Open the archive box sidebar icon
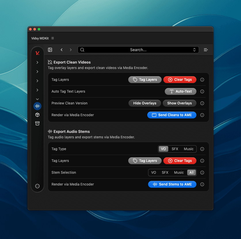 tap(37, 123)
